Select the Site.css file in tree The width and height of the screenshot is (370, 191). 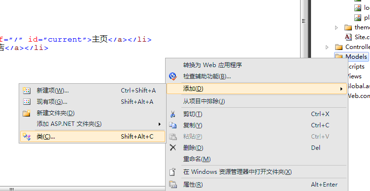tap(362, 37)
